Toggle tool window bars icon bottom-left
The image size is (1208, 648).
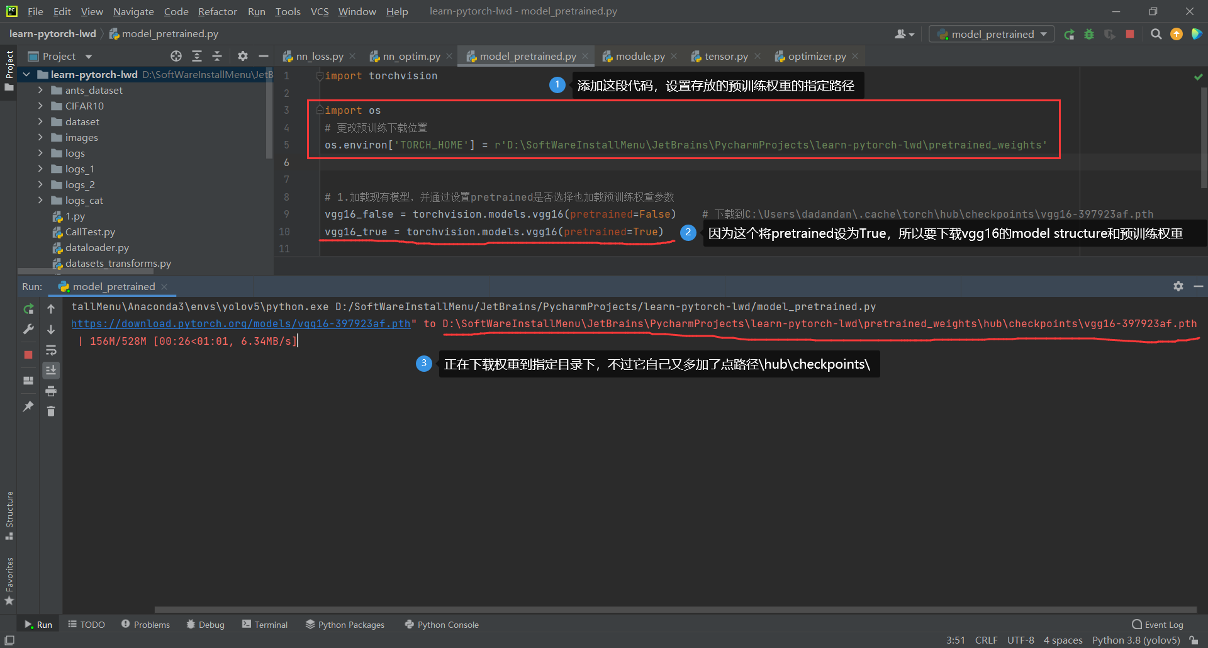[9, 640]
